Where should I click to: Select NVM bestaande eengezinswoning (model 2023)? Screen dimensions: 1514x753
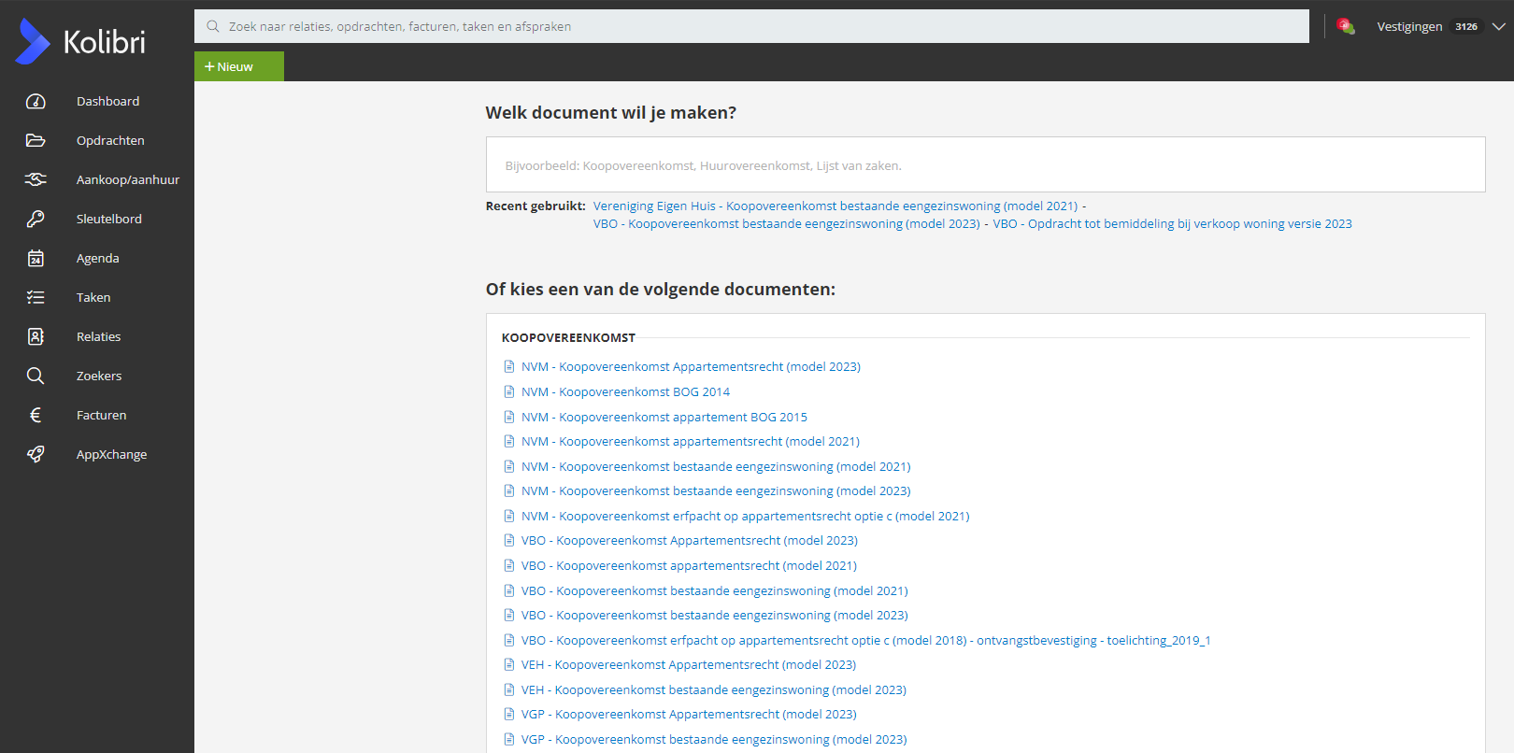[x=716, y=490]
